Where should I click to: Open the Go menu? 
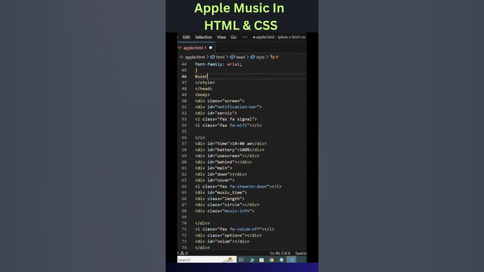coord(234,37)
